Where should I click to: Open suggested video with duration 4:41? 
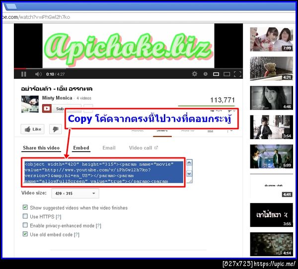coord(271,186)
